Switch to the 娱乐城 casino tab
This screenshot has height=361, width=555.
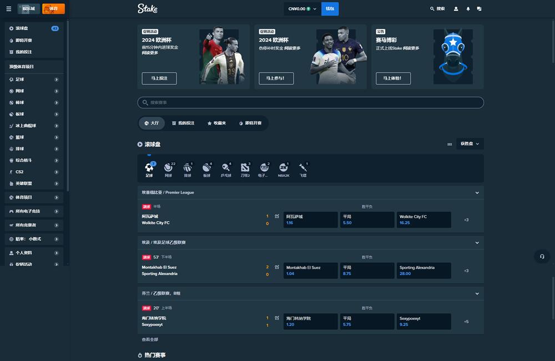pyautogui.click(x=29, y=8)
